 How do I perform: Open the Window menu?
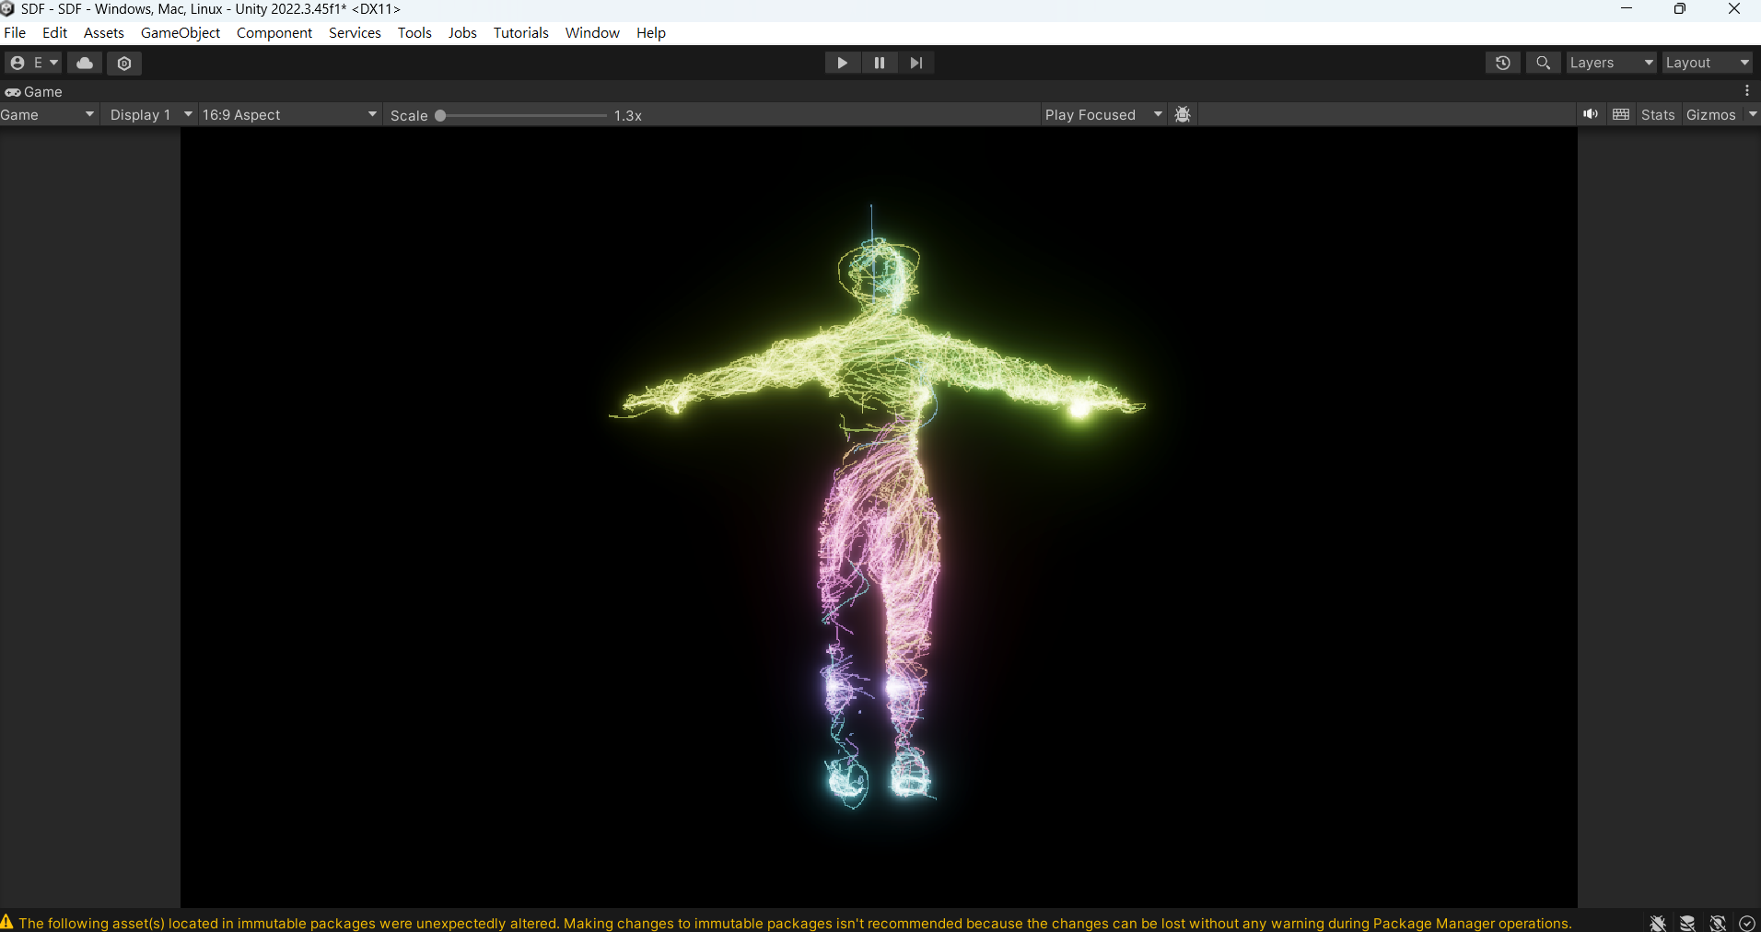592,32
